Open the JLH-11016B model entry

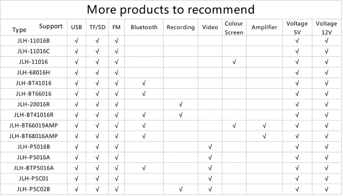coord(34,41)
